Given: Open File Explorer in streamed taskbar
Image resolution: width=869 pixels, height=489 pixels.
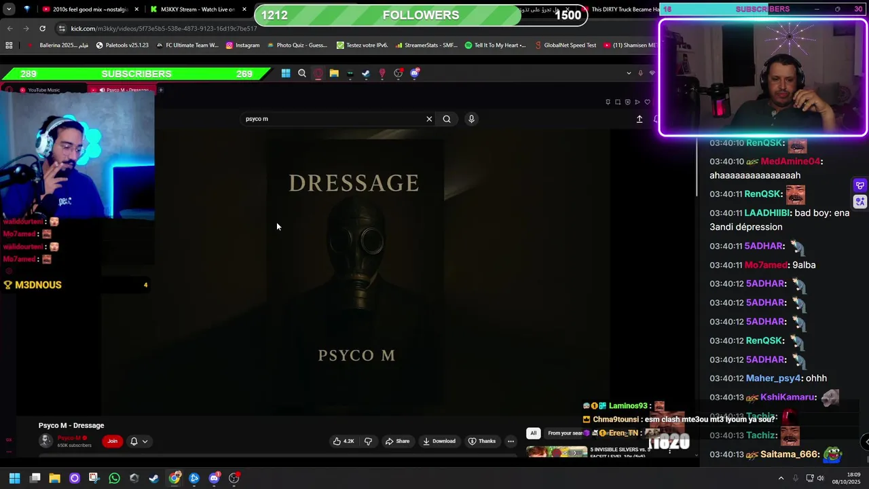Looking at the screenshot, I should point(334,73).
